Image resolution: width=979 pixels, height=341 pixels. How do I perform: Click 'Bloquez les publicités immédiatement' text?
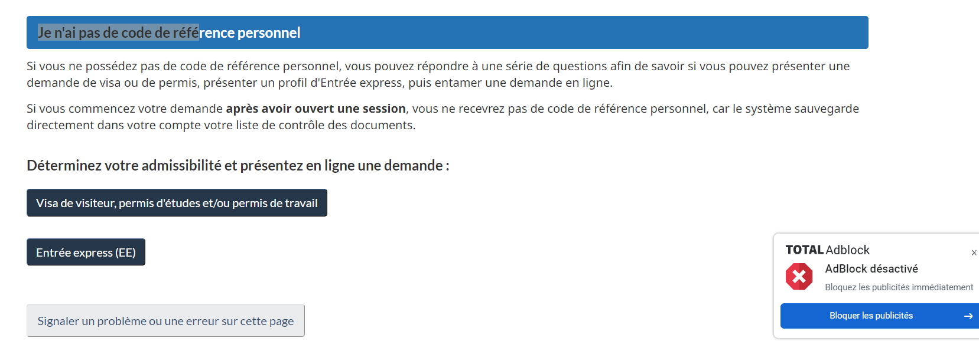tap(899, 287)
